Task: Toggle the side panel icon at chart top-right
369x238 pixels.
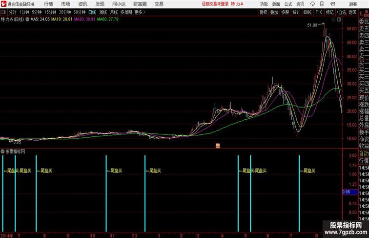Action: (x=339, y=20)
